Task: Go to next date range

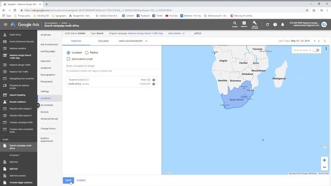Action: point(325,41)
